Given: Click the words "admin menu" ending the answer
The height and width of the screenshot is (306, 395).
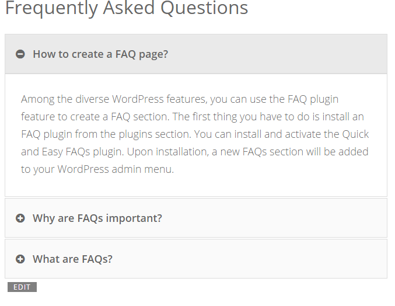Looking at the screenshot, I should (x=142, y=169).
